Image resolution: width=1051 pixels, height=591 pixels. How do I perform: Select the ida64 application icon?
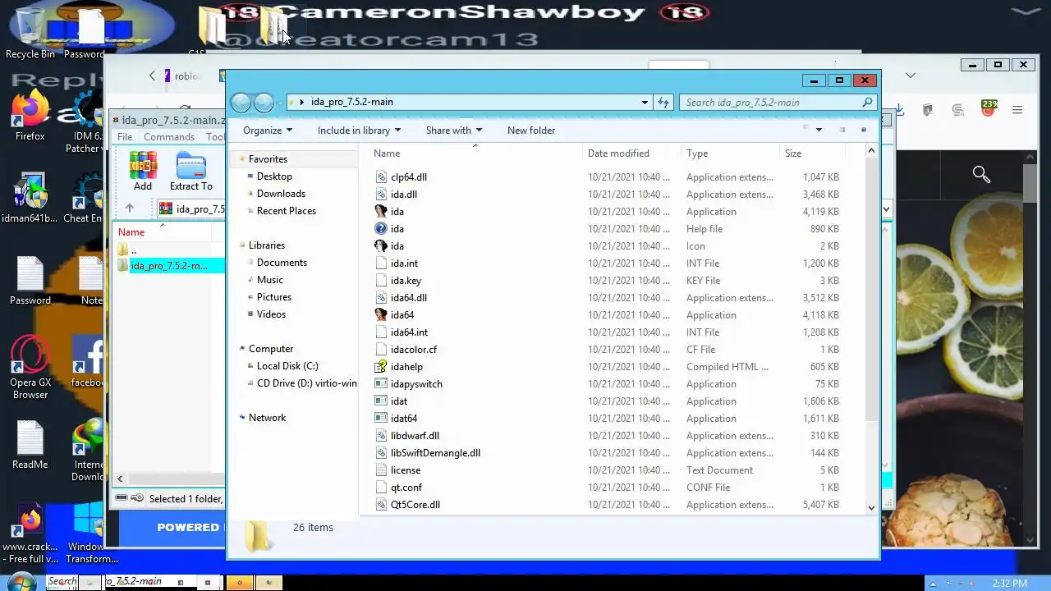(x=381, y=315)
